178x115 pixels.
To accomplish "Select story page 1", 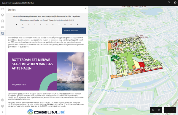I will 23,24.
